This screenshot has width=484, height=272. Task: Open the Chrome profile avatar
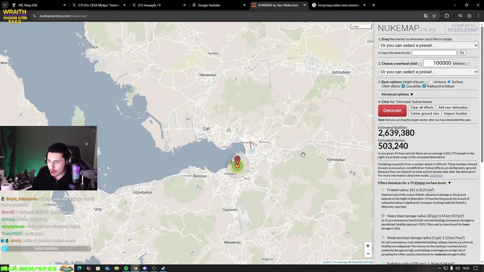tap(469, 16)
